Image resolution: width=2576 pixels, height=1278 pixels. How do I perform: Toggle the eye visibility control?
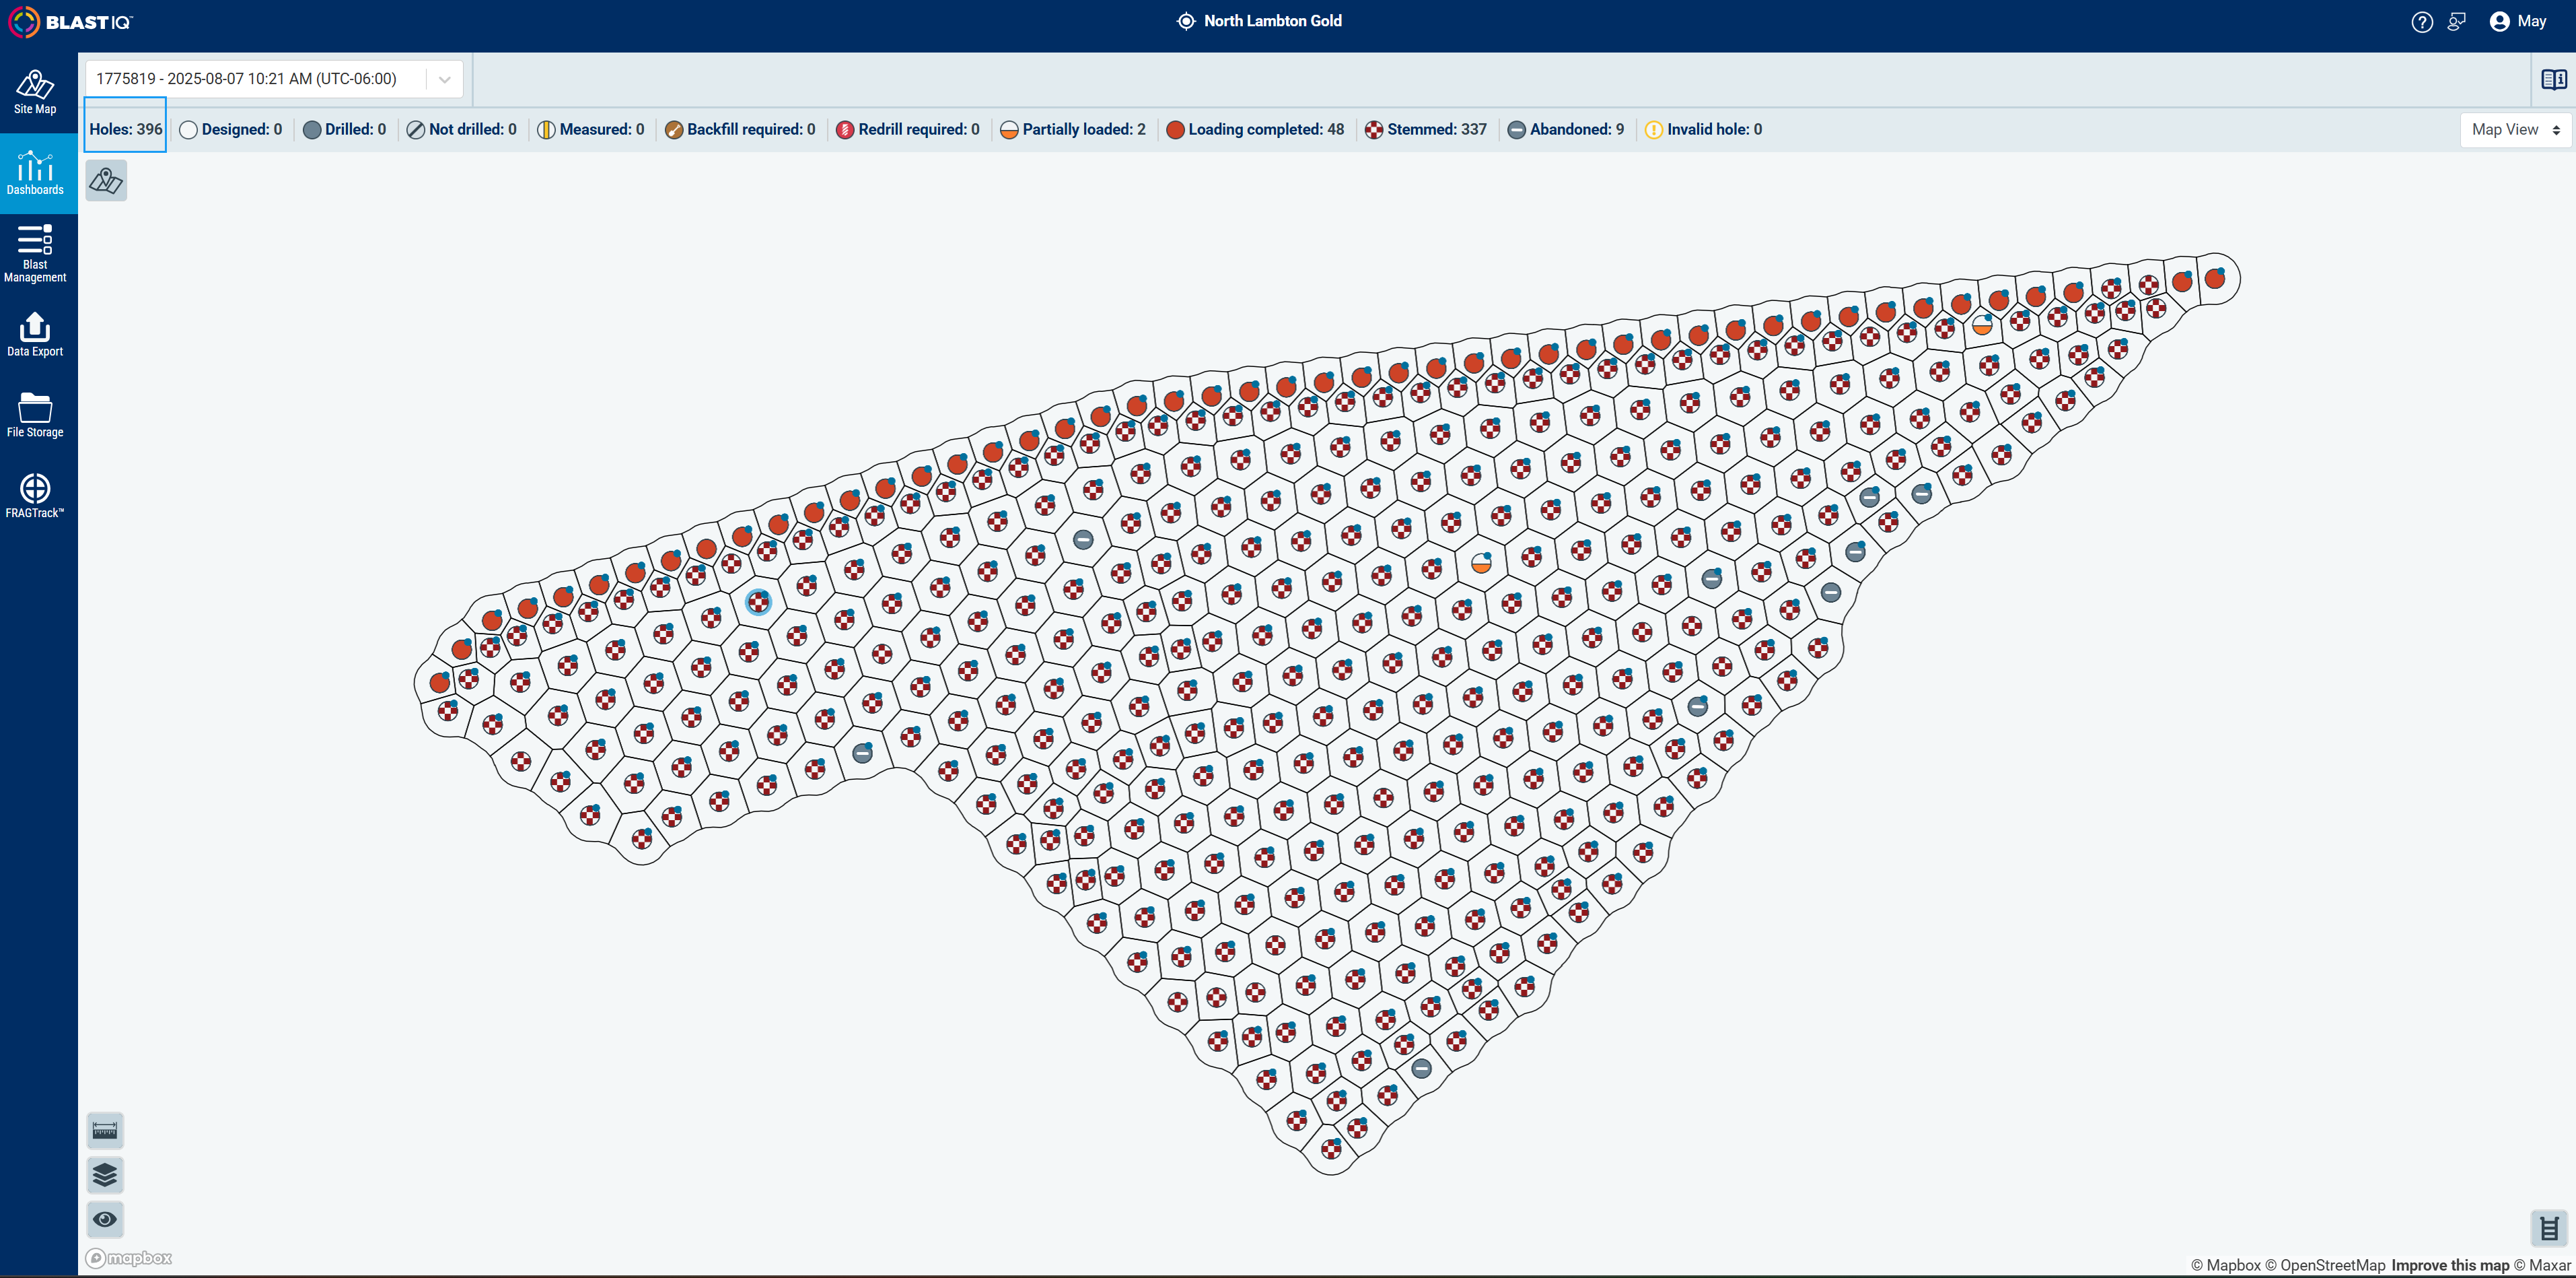point(105,1219)
